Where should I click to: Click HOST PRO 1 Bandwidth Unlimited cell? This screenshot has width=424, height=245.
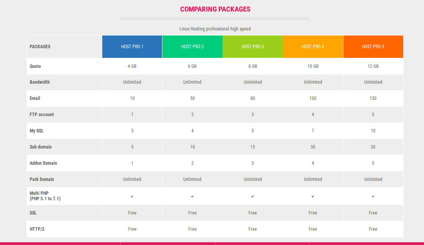(132, 82)
